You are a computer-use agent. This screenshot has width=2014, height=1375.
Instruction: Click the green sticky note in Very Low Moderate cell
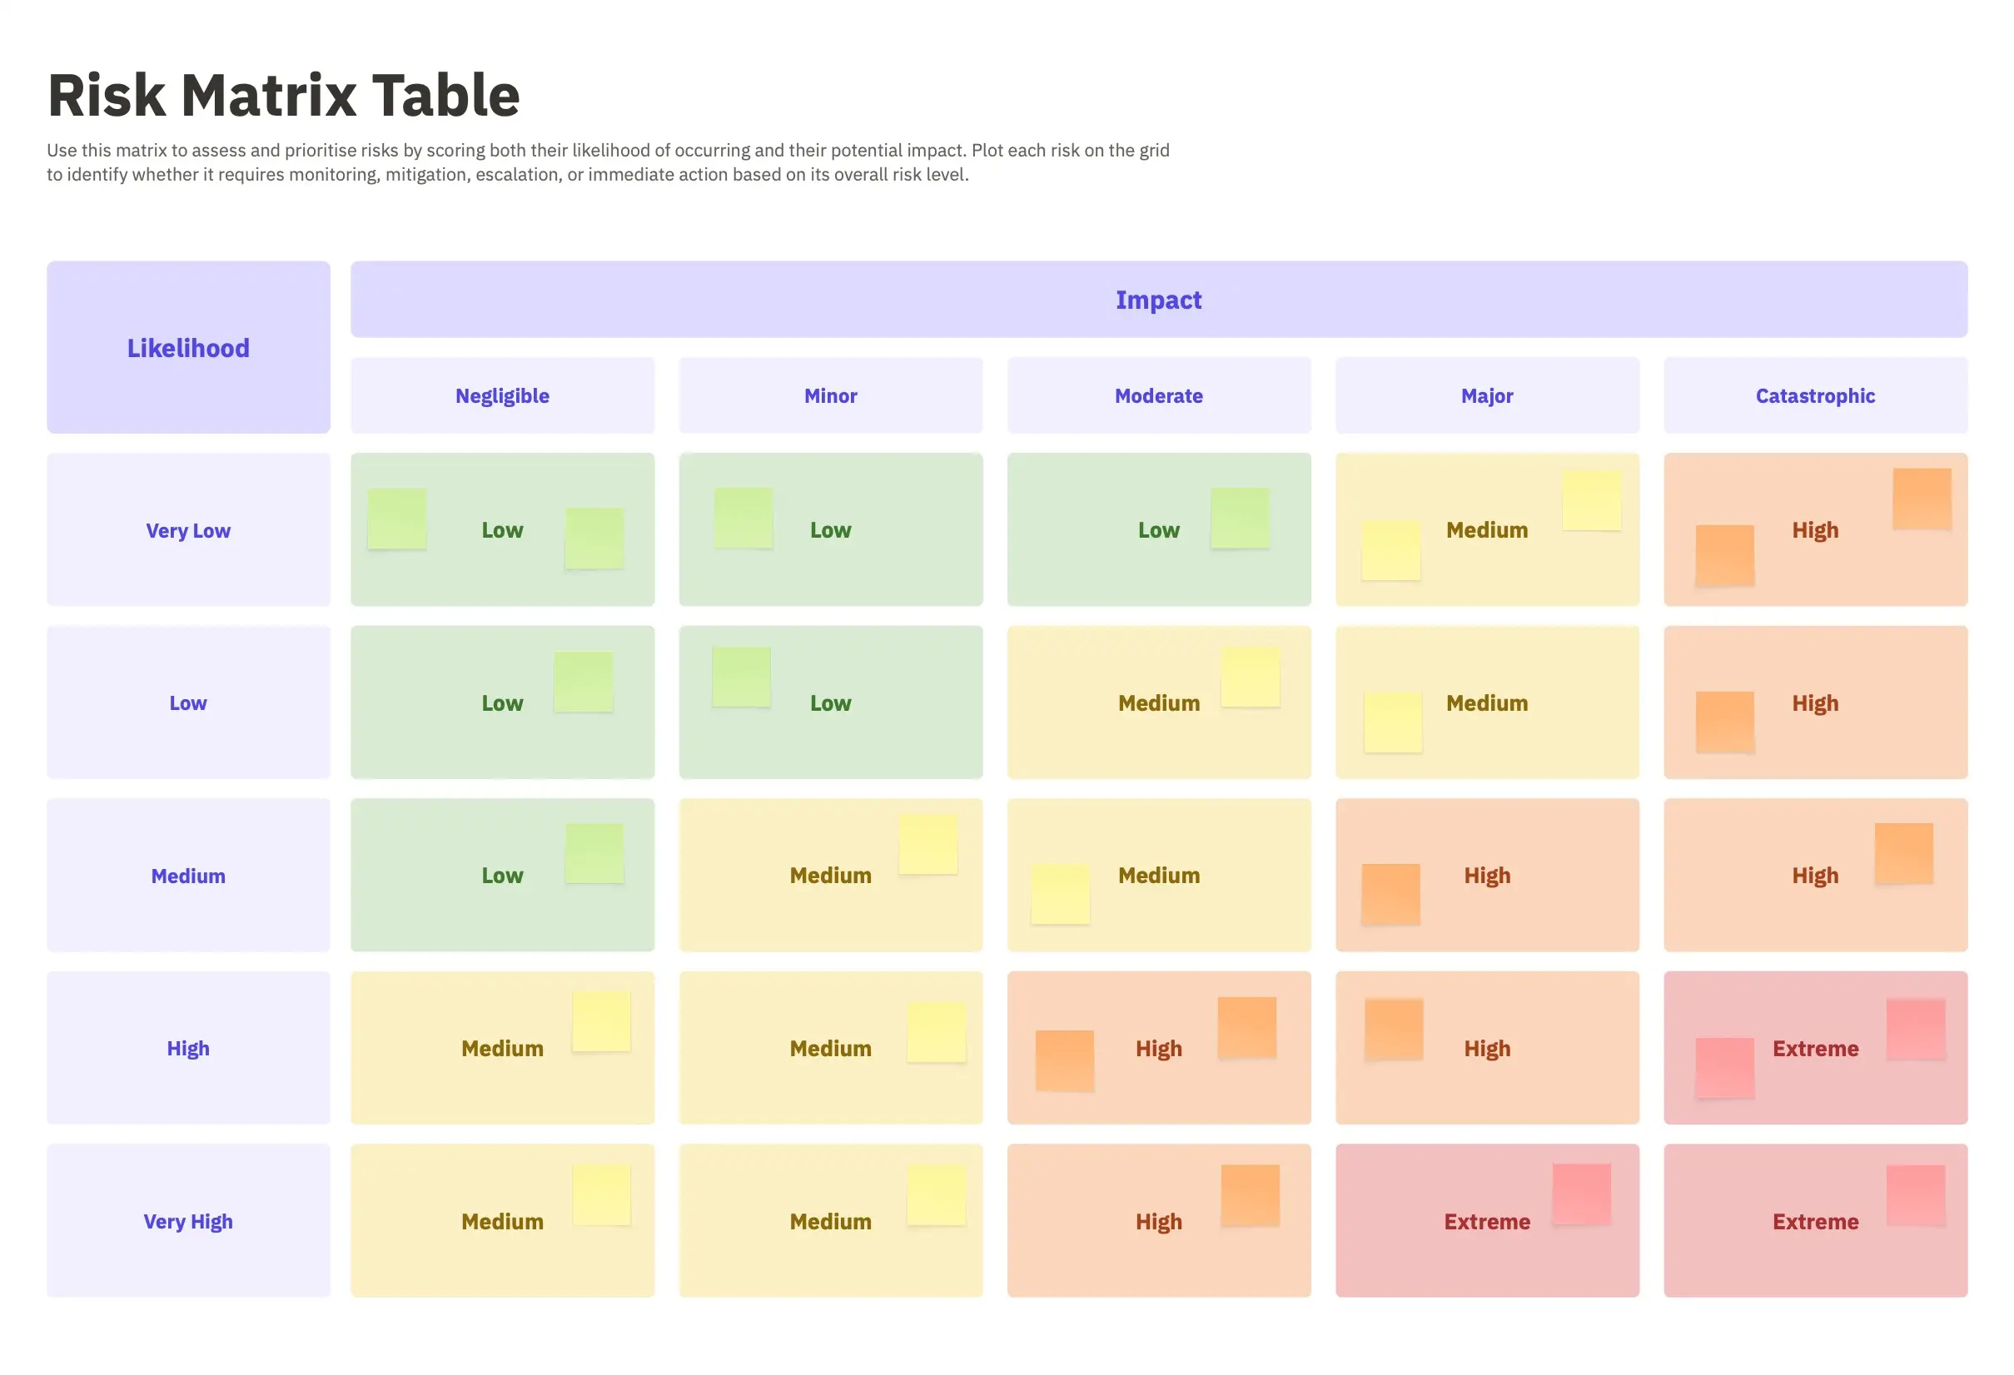click(x=1240, y=518)
